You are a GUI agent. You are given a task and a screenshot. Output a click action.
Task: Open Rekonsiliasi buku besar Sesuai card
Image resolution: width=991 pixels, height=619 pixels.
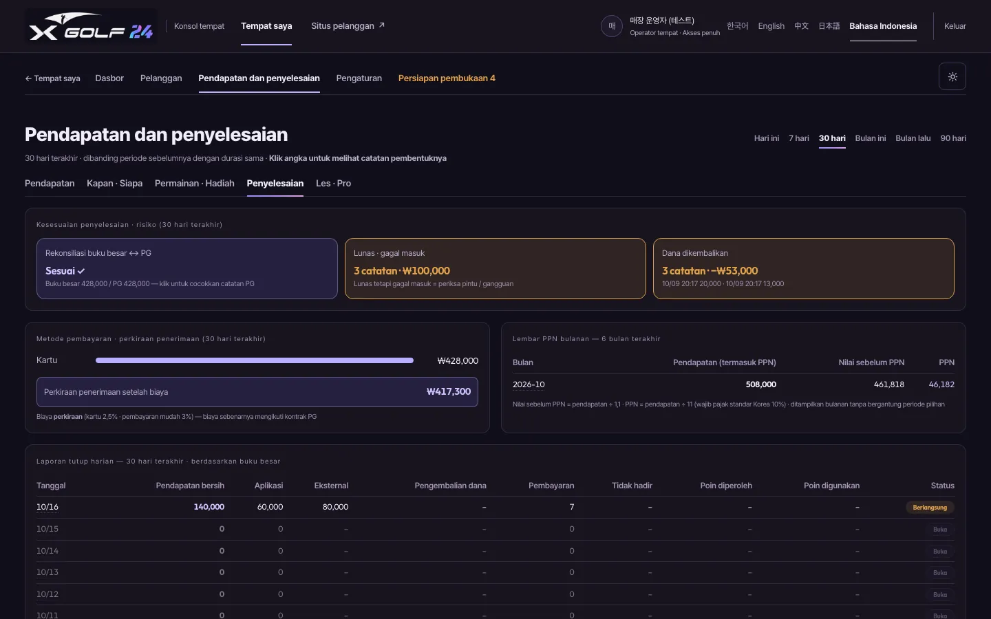pyautogui.click(x=187, y=268)
